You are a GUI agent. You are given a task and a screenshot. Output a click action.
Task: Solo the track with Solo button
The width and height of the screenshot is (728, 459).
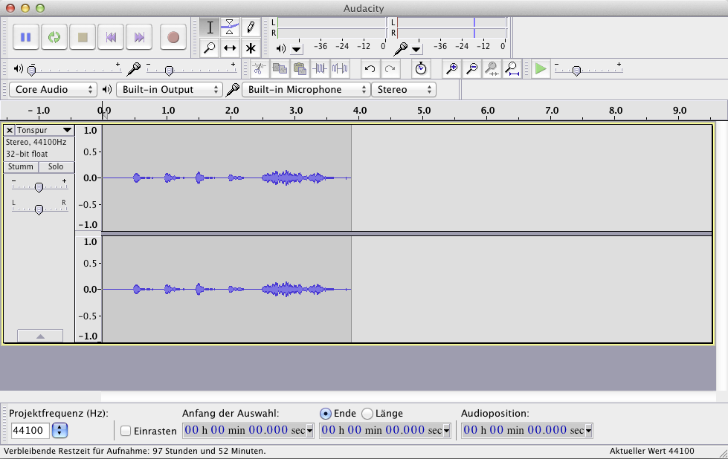click(56, 166)
